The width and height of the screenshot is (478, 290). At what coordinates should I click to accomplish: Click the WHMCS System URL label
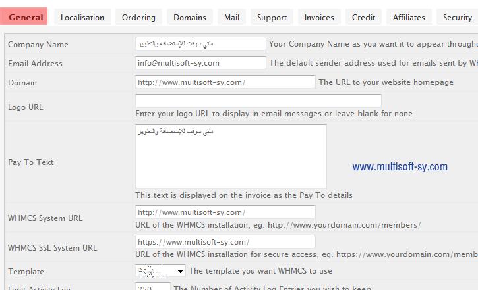coord(45,218)
